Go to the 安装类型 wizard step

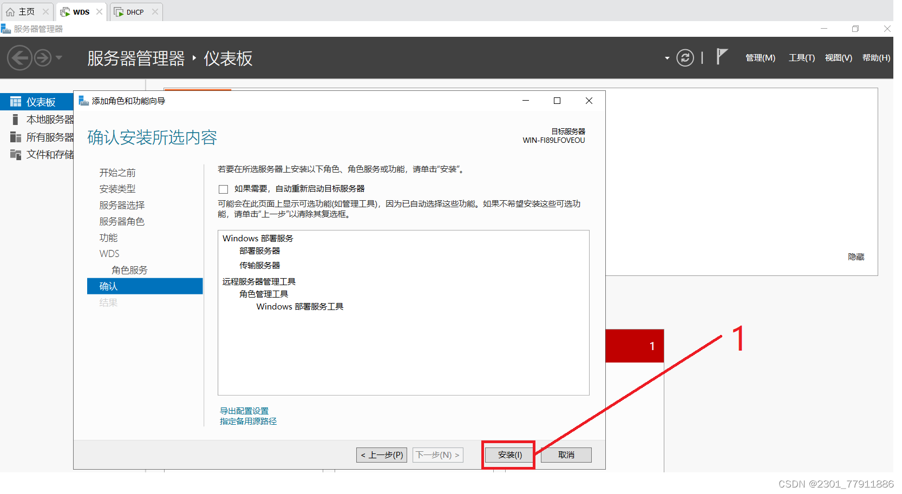tap(117, 189)
